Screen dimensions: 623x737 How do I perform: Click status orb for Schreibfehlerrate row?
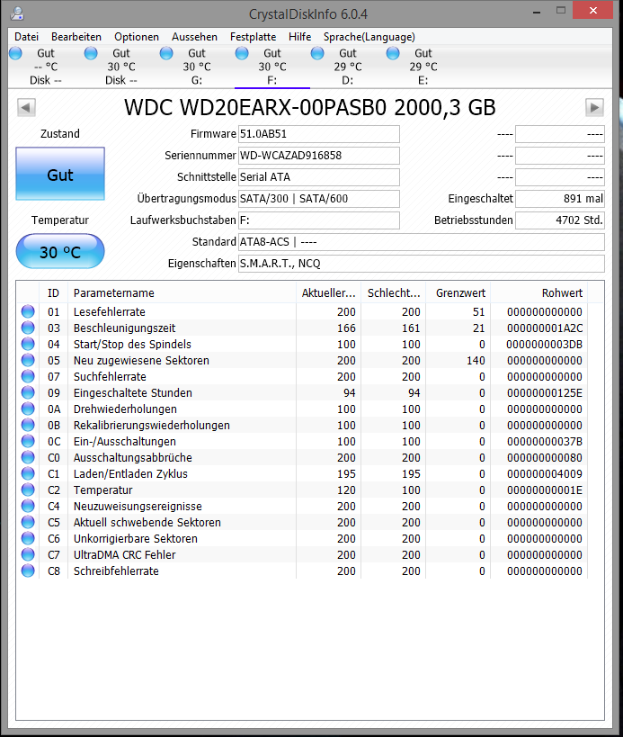28,571
